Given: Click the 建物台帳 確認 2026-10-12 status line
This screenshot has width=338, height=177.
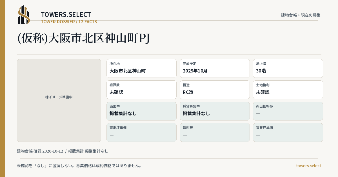Looking at the screenshot, I should click(63, 151).
